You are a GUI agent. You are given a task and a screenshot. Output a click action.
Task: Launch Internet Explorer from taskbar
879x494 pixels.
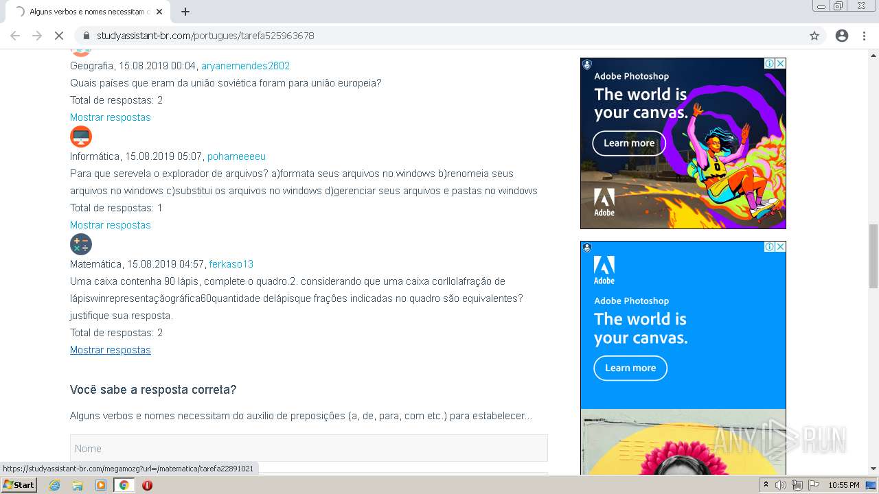[x=55, y=485]
